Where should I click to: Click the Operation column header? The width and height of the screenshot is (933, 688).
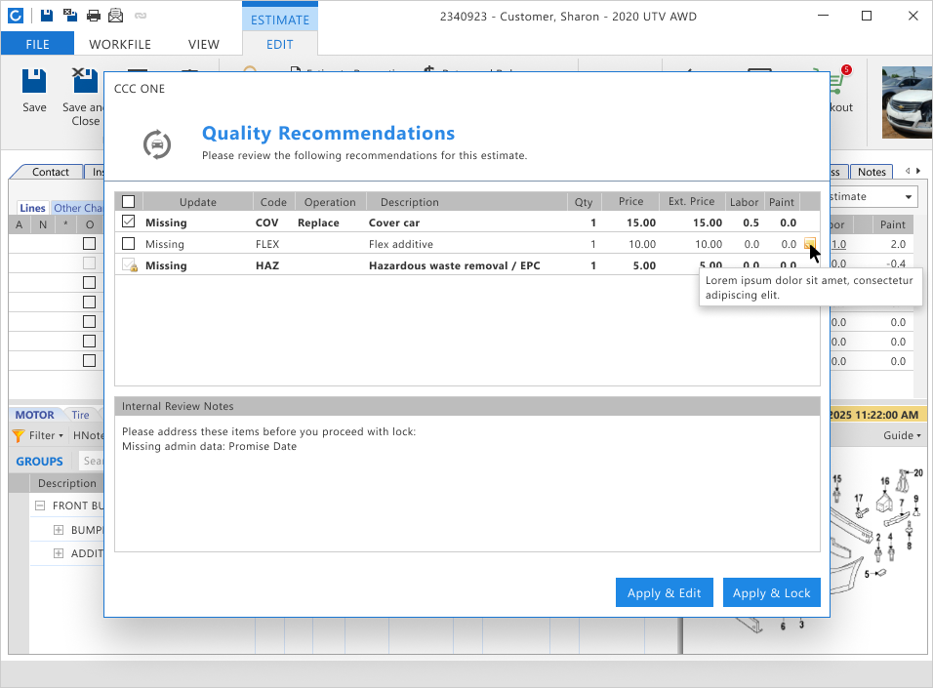pos(330,202)
